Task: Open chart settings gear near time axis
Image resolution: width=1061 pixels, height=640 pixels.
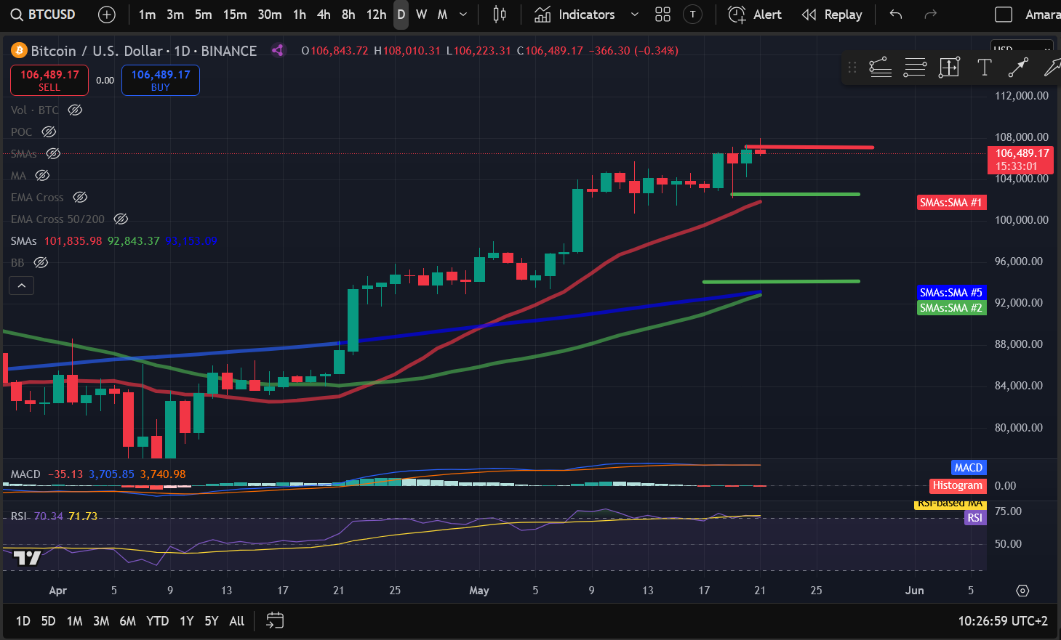Action: click(x=1022, y=591)
